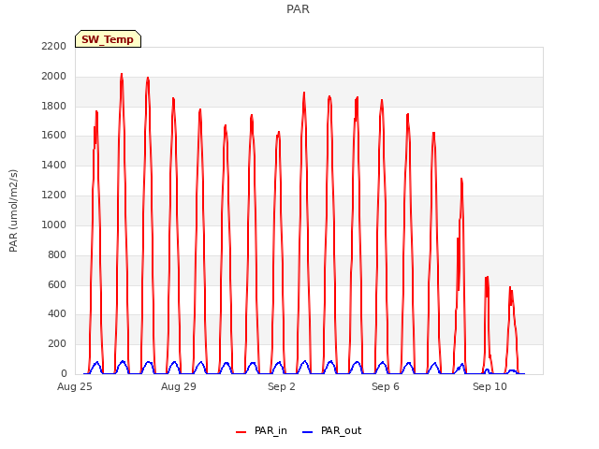
Task: Click the 0 y-axis tick label
Action: (x=64, y=373)
